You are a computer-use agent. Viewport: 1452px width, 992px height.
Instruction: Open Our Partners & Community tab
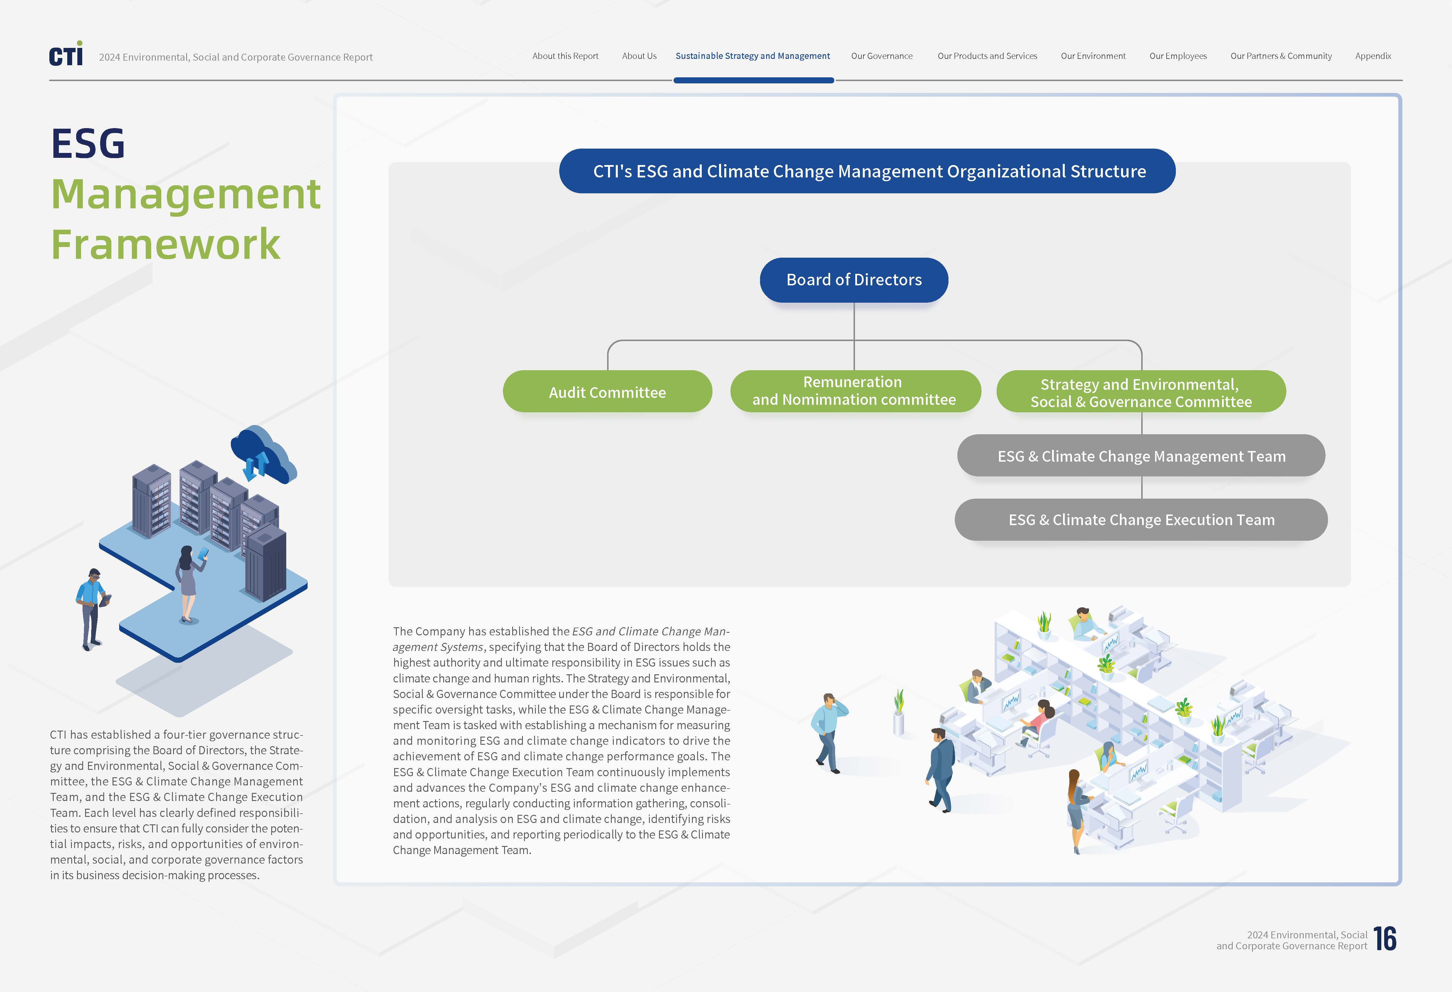pos(1281,56)
